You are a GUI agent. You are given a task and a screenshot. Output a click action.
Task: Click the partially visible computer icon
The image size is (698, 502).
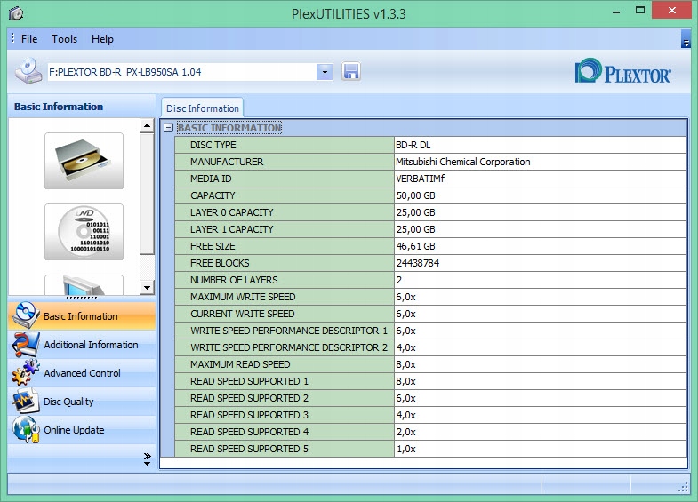[x=84, y=285]
